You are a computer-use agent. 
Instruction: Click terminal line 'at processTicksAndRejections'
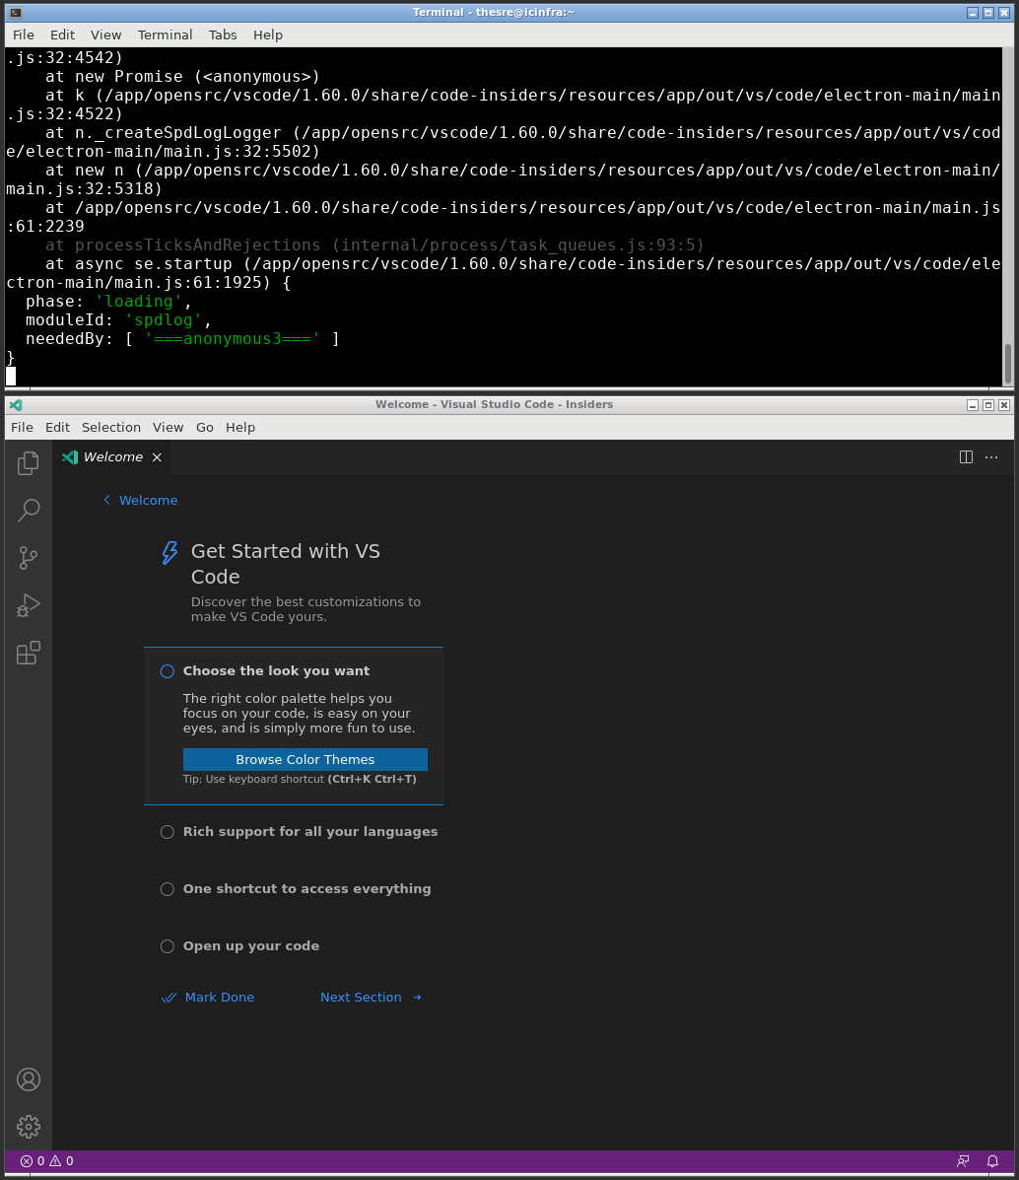[374, 244]
